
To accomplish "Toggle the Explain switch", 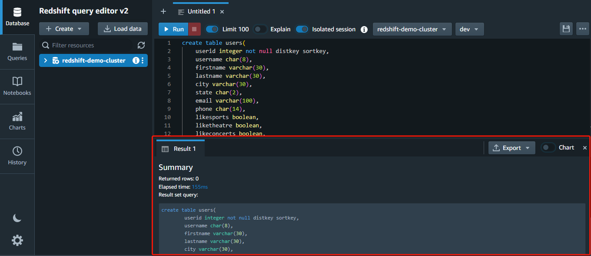I will (x=260, y=29).
